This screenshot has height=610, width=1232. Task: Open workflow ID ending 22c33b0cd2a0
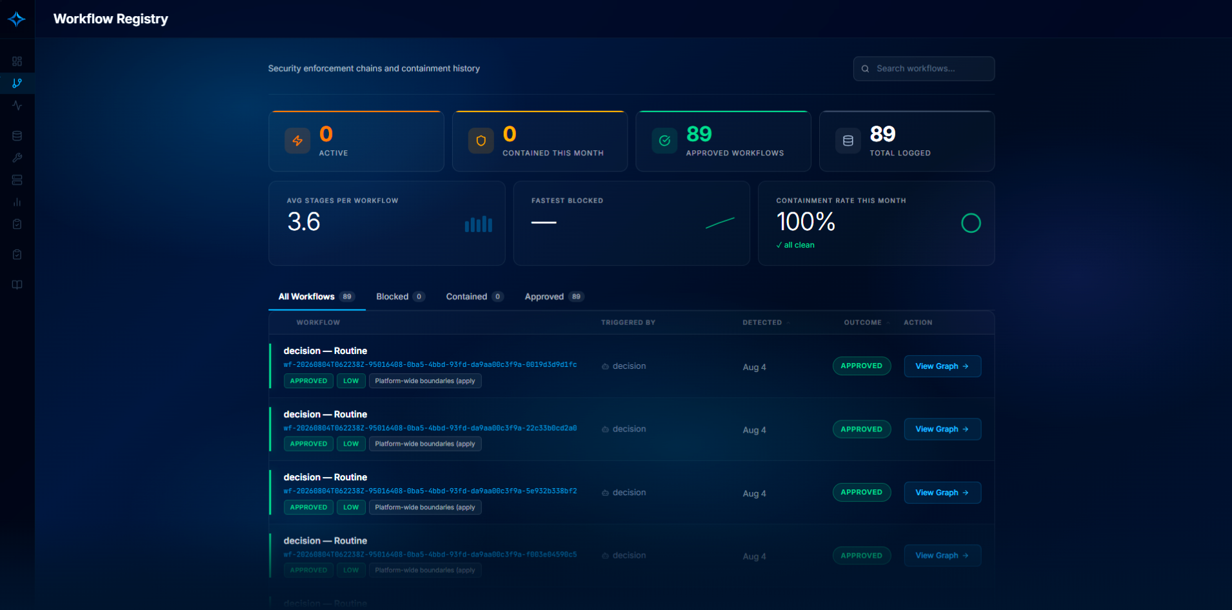tap(430, 428)
